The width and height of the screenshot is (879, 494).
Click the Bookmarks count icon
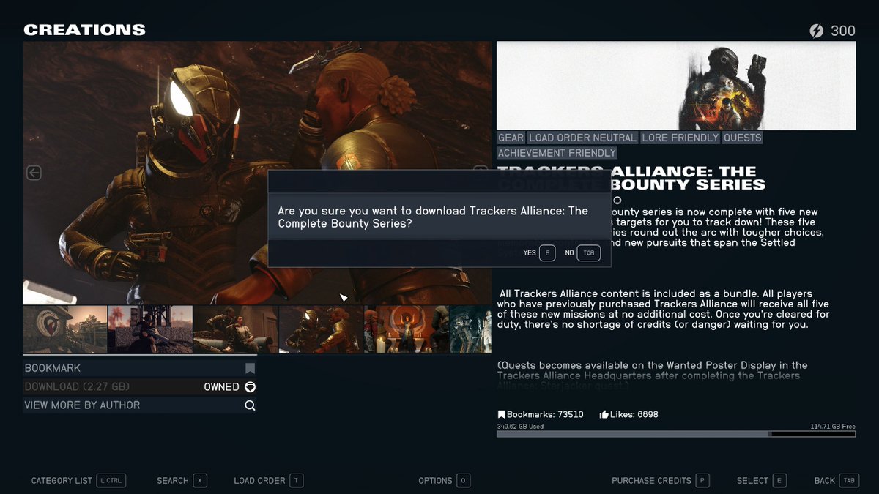[502, 414]
